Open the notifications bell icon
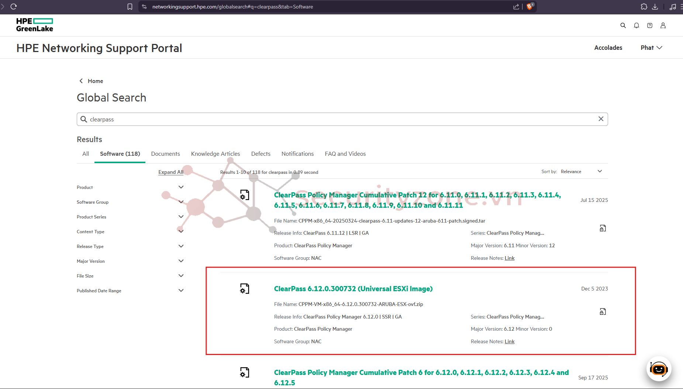Screen dimensions: 683x389 [636, 25]
